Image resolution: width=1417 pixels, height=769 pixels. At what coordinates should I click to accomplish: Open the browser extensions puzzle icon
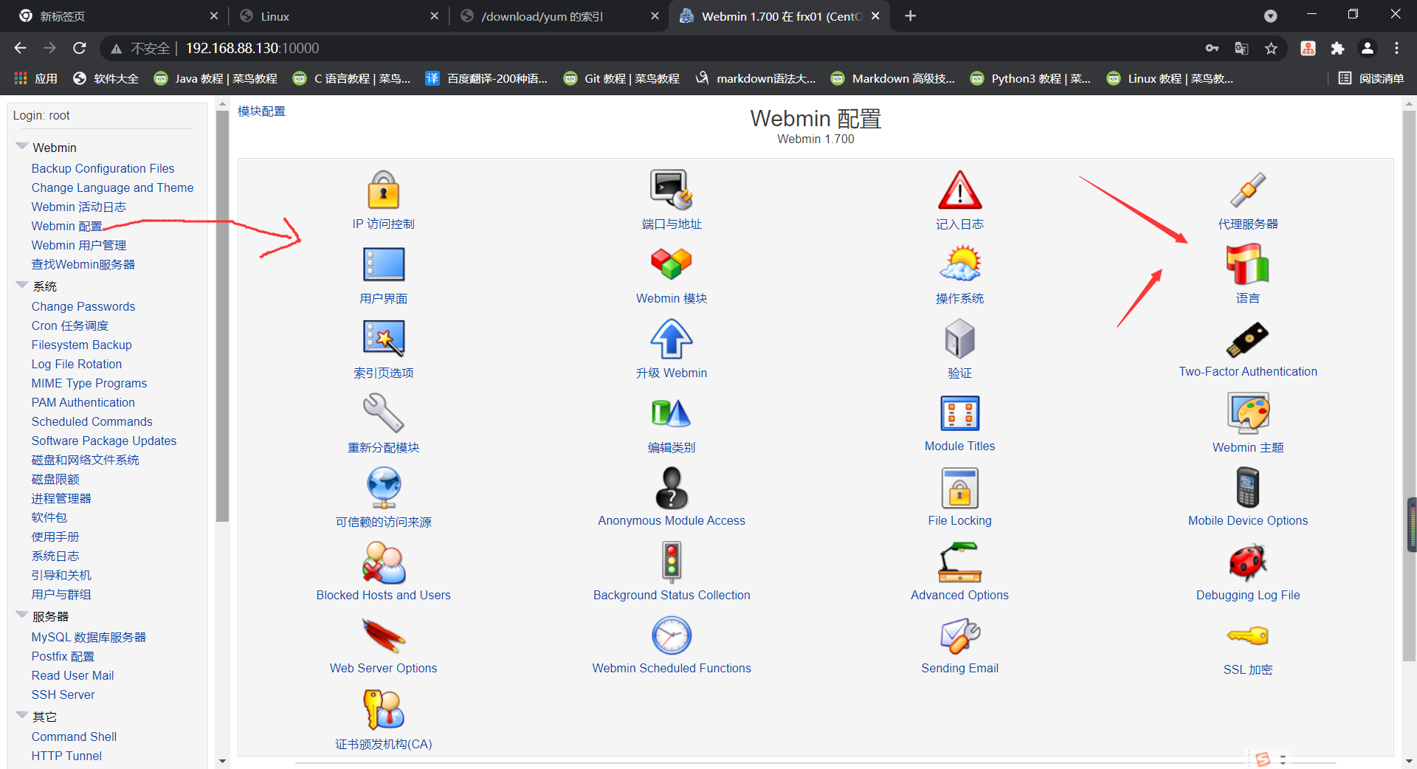pyautogui.click(x=1337, y=48)
